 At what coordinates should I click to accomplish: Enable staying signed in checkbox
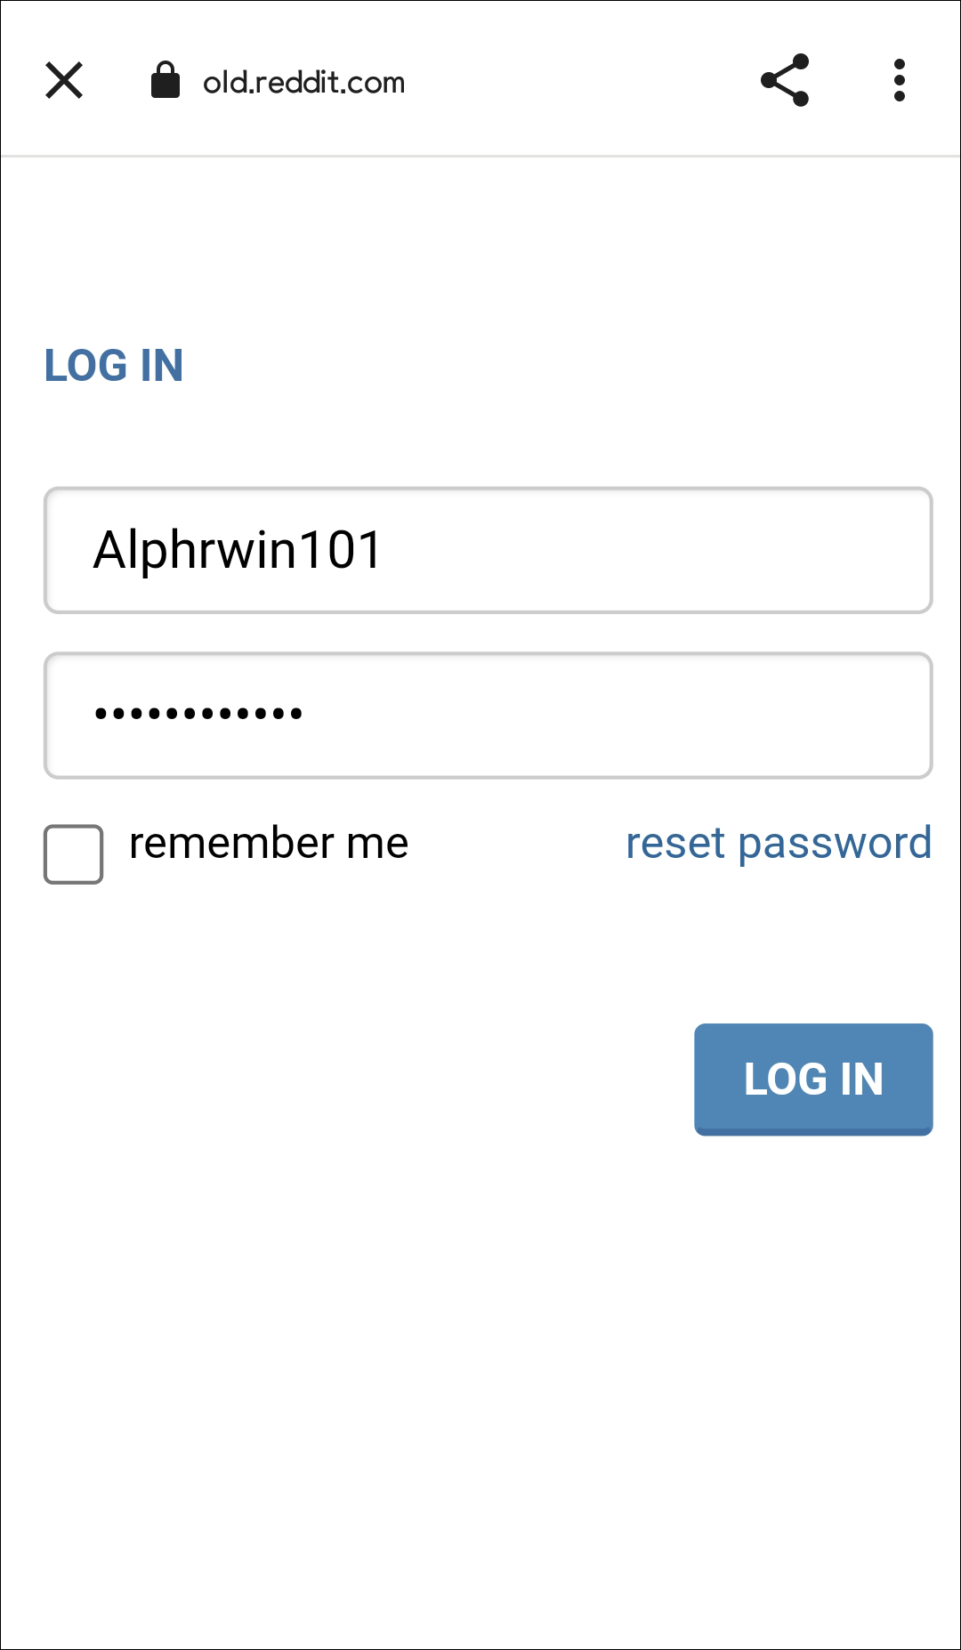74,854
